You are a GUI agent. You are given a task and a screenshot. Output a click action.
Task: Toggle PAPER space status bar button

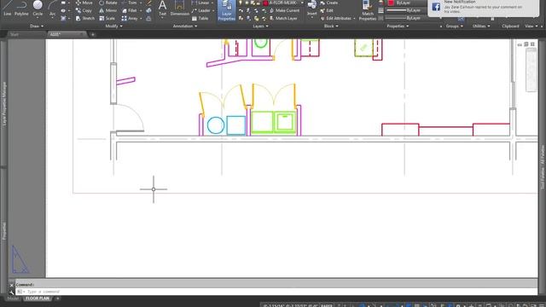326,305
